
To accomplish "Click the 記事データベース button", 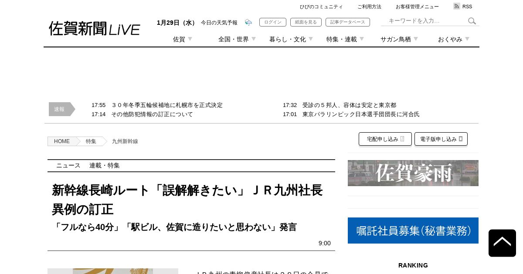I will (348, 22).
